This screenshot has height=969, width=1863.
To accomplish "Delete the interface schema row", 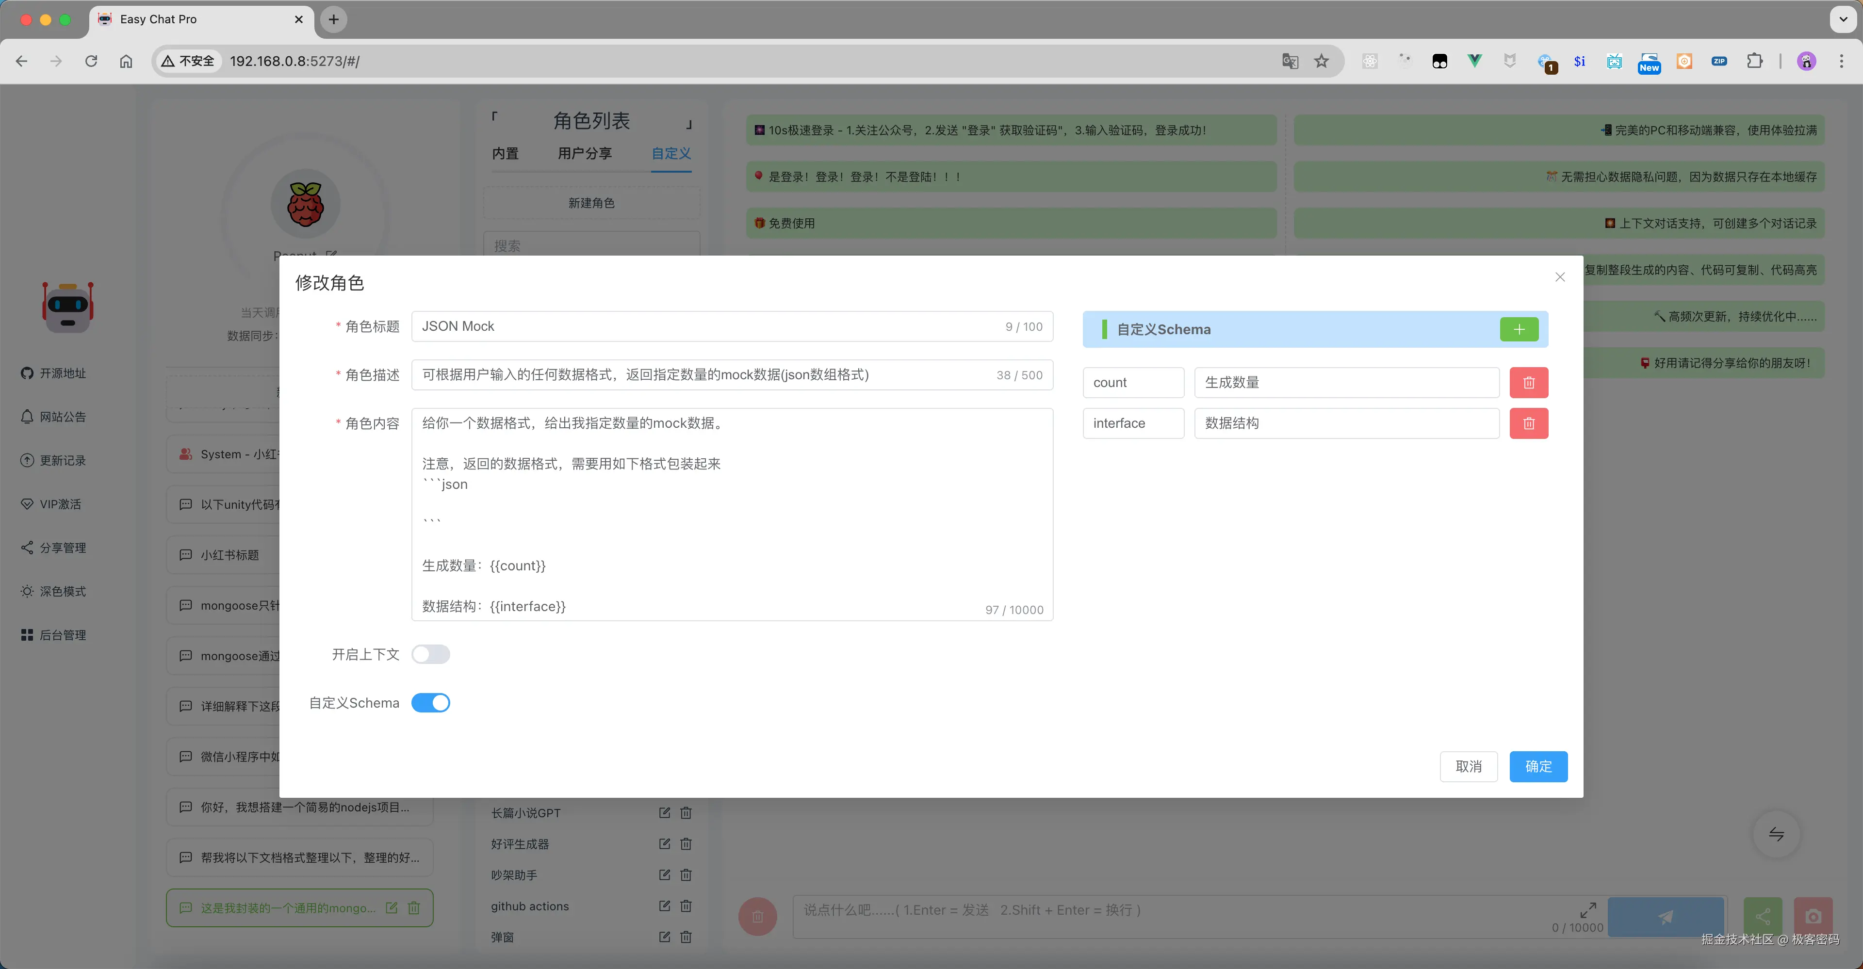I will click(x=1528, y=423).
